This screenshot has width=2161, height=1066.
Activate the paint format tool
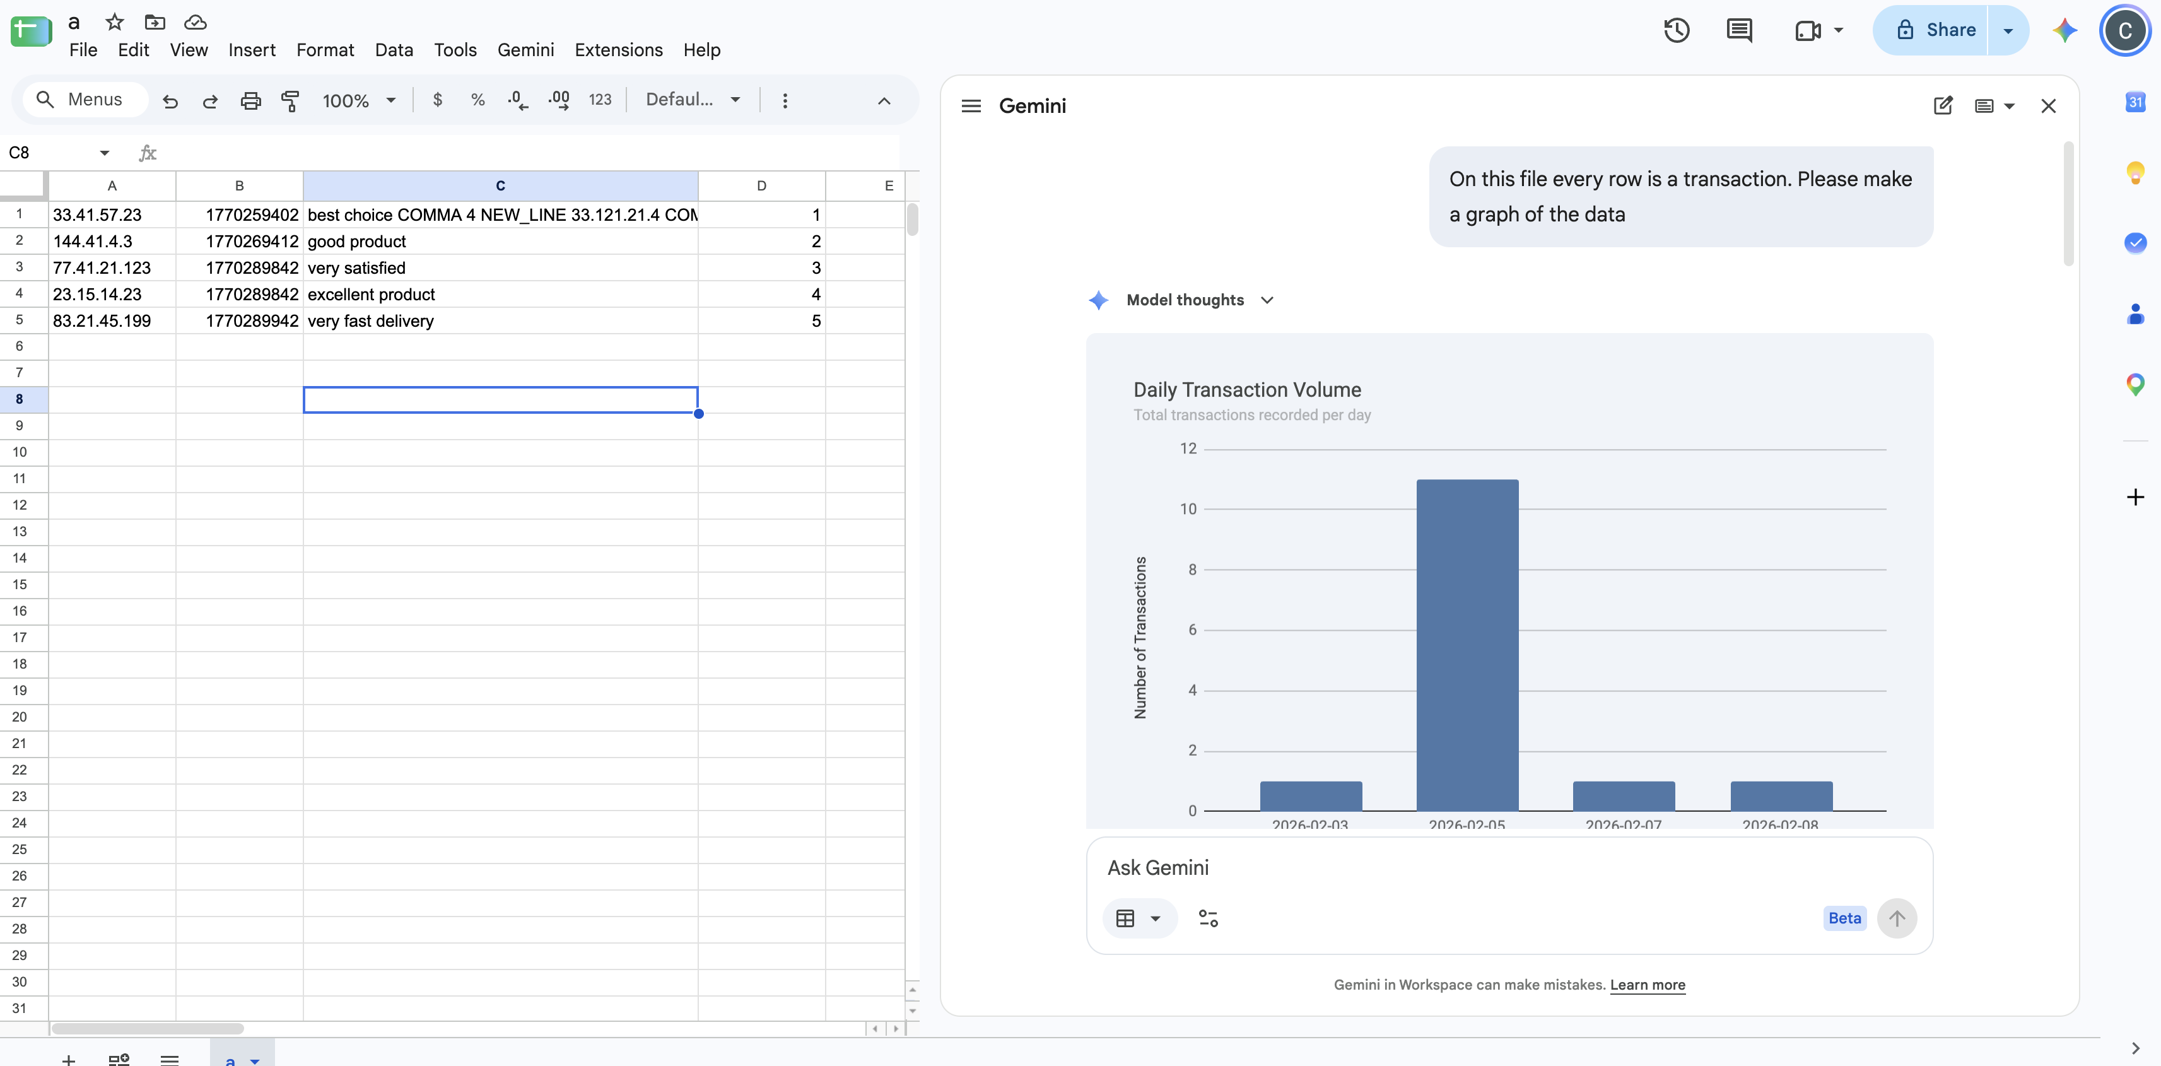click(x=290, y=101)
